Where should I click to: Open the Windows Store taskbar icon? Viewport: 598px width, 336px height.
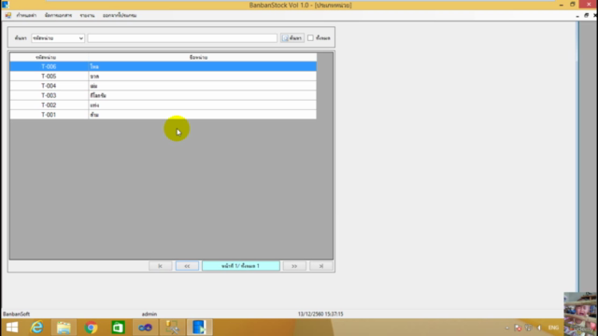tap(118, 328)
